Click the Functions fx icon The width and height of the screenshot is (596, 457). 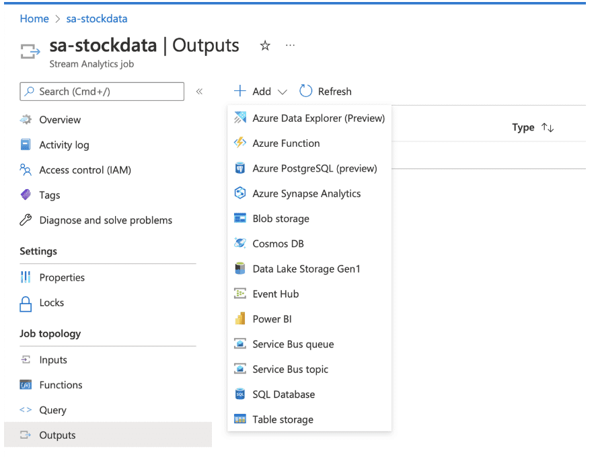pyautogui.click(x=26, y=385)
